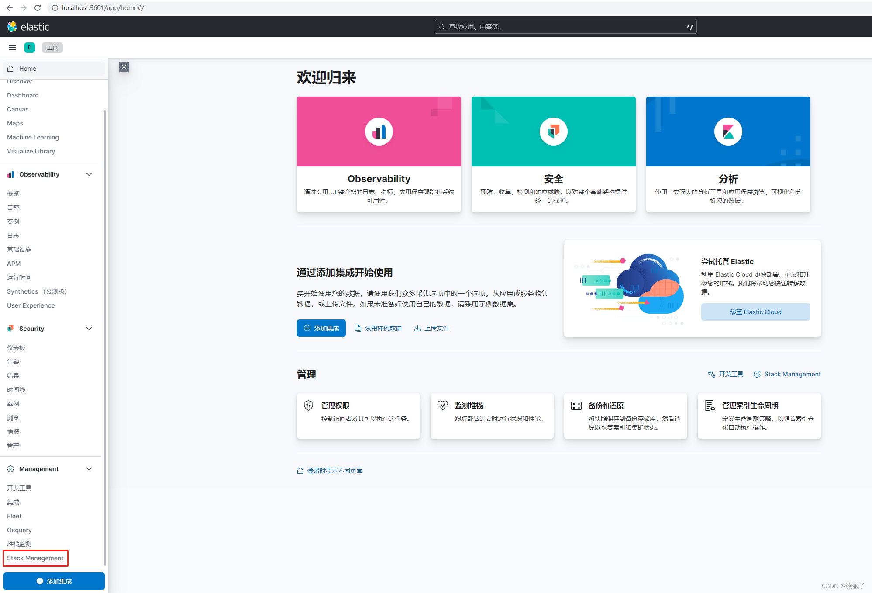Select the 'D' space avatar

(x=29, y=47)
